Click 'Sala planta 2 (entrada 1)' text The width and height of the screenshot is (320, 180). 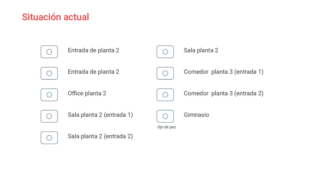100,115
